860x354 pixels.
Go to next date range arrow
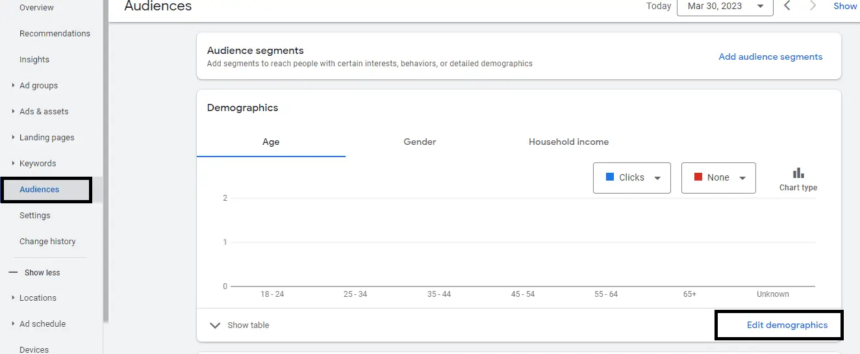(813, 6)
